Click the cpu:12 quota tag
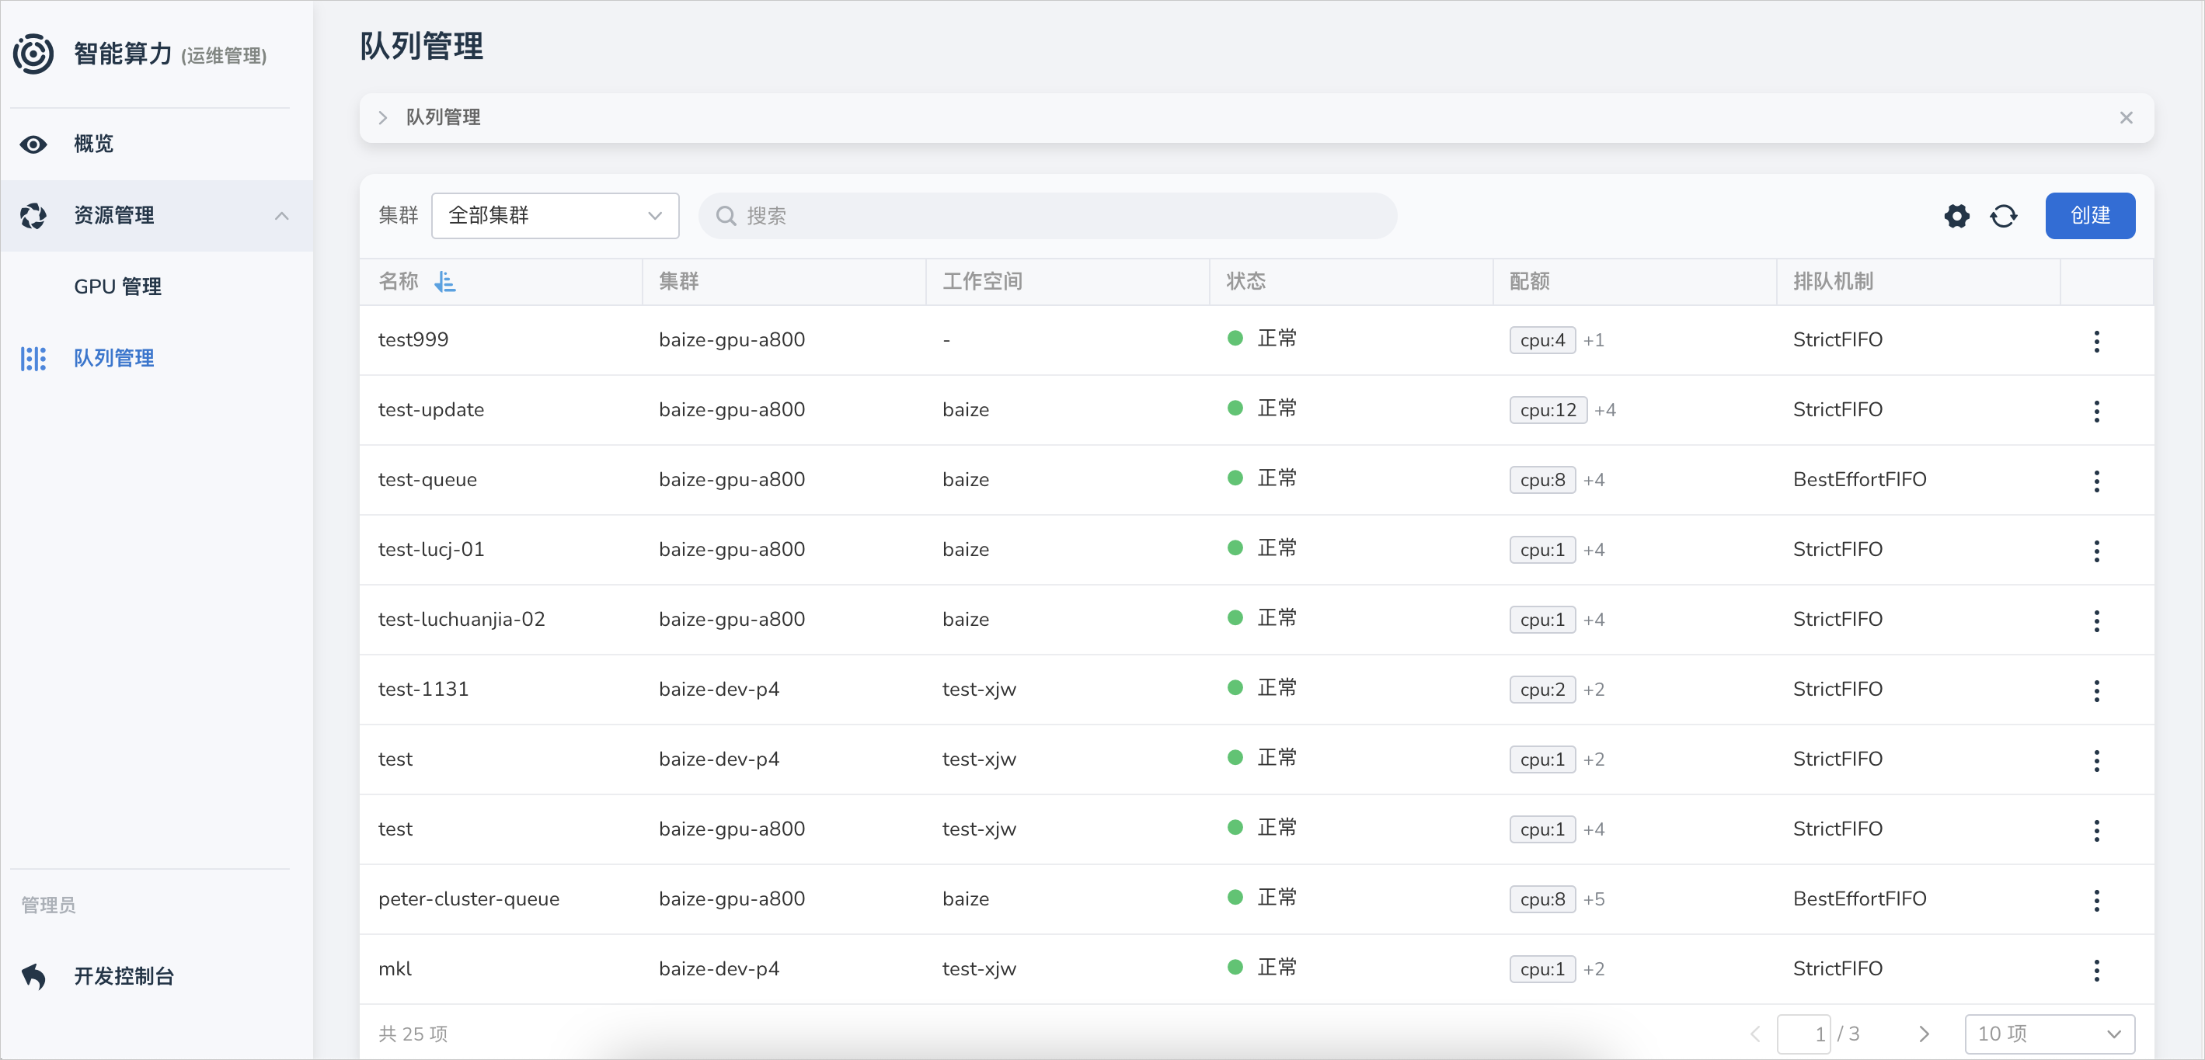Screen dimensions: 2205x1060 tap(1548, 411)
